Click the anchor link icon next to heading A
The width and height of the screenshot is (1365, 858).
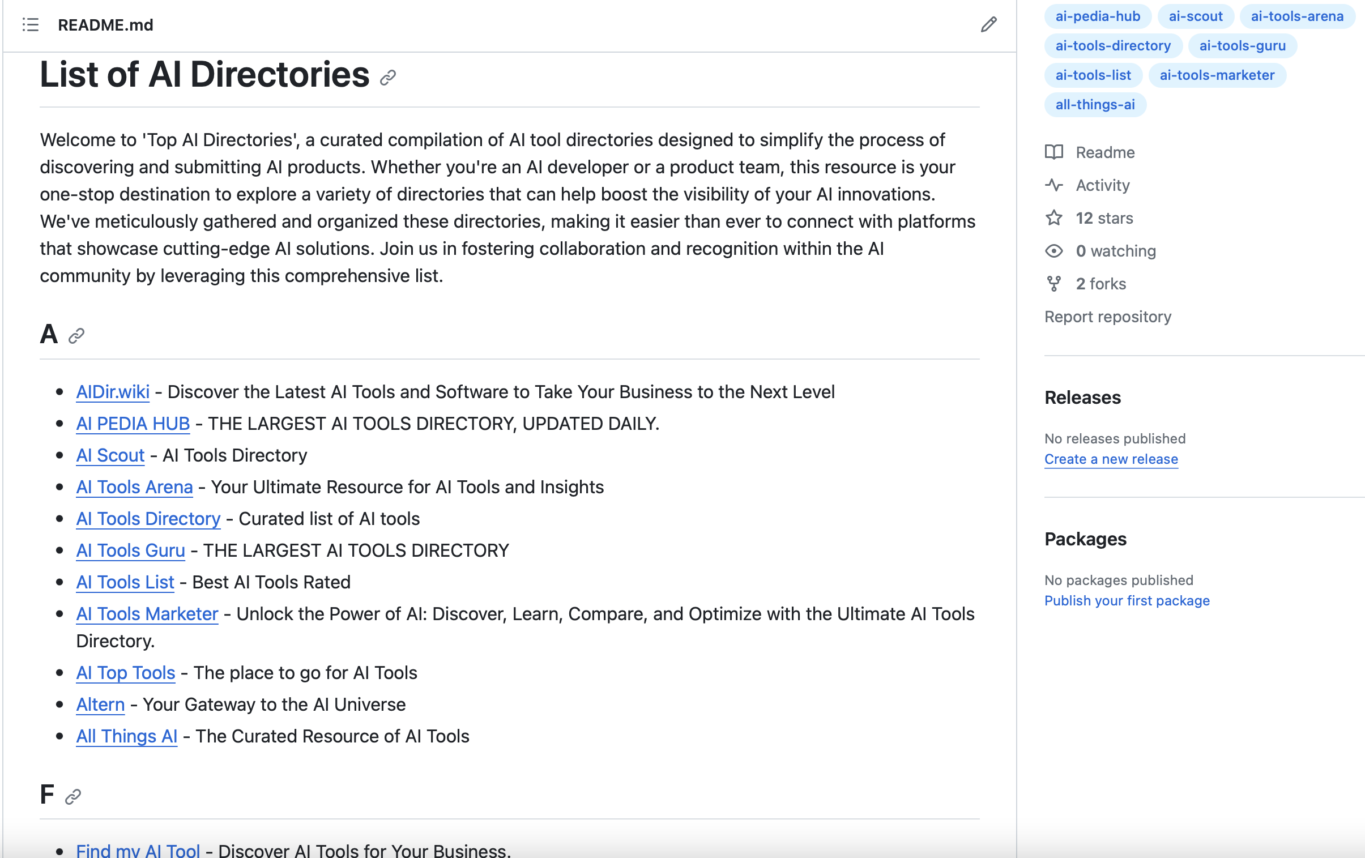coord(76,336)
